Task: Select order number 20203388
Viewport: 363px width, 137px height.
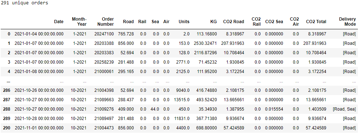Action: pyautogui.click(x=104, y=43)
